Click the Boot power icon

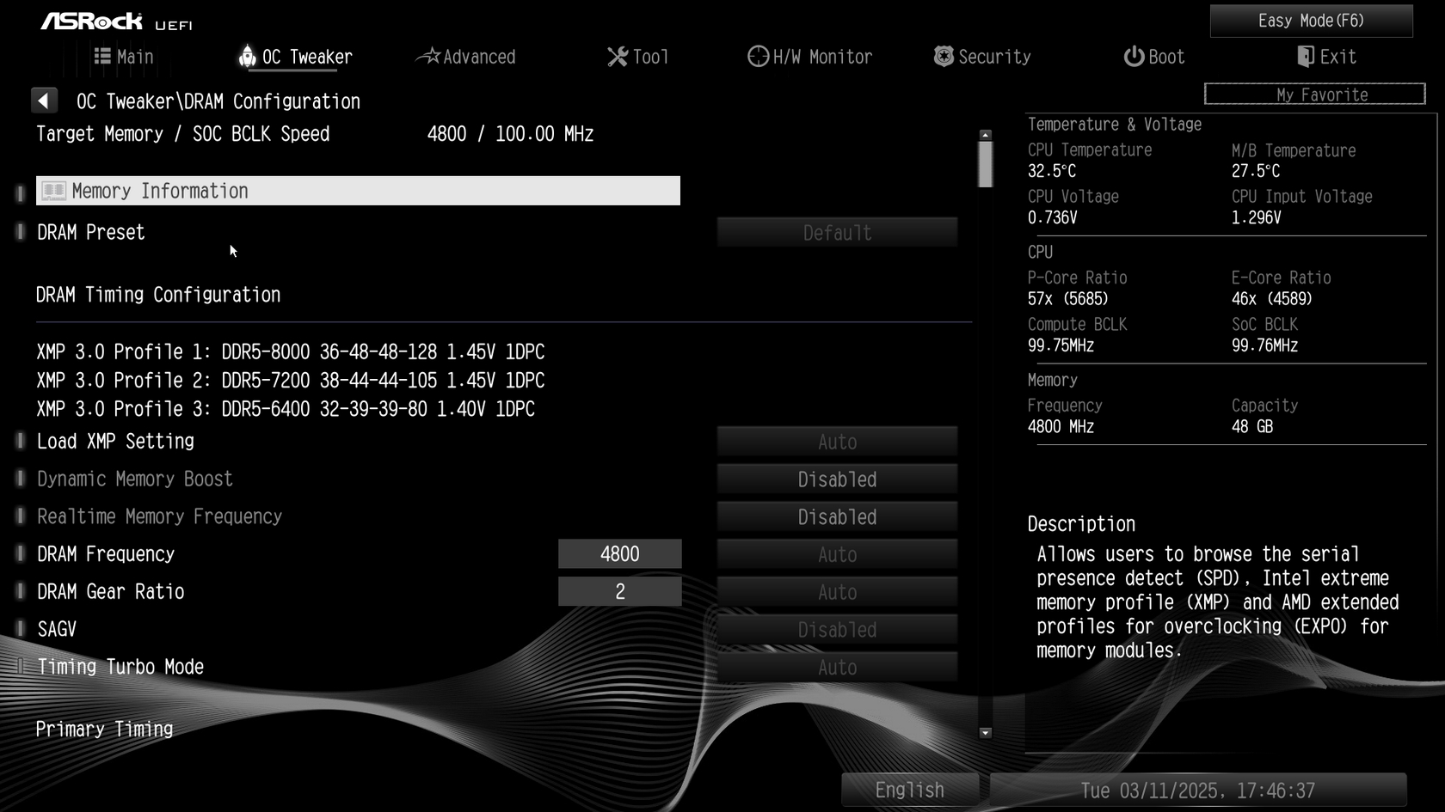[1134, 57]
